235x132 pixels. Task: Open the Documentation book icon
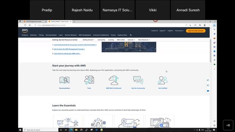tap(65, 80)
